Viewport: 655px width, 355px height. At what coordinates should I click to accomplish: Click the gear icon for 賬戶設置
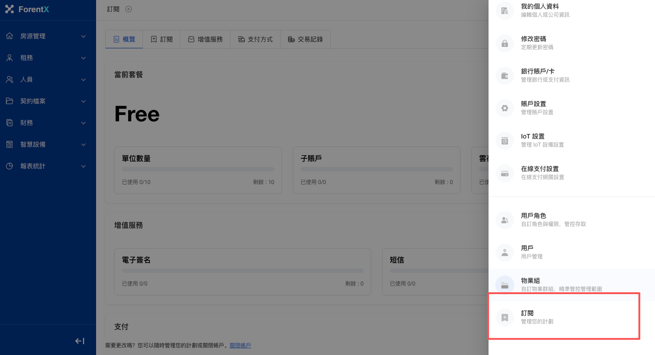coord(505,108)
